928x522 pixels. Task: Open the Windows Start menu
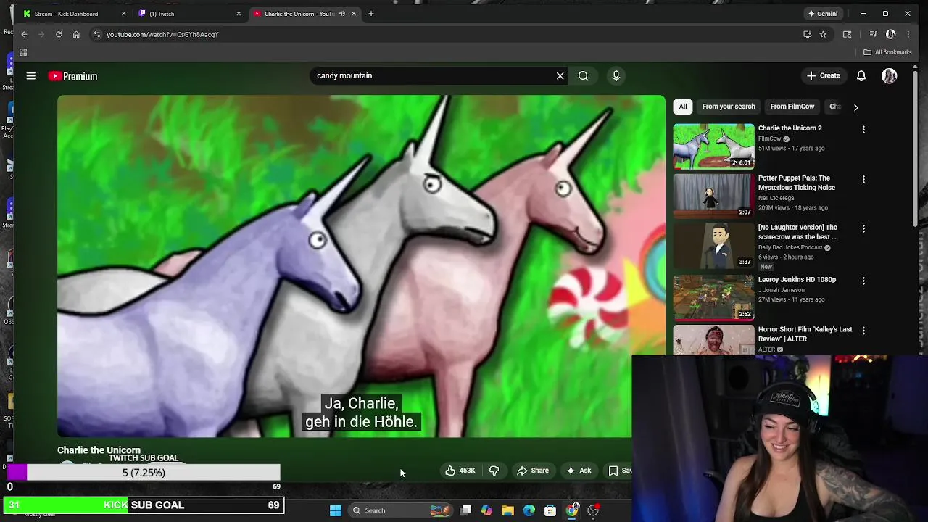336,510
